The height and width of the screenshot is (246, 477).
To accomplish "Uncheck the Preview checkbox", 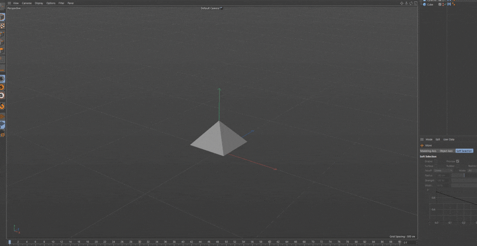I will point(458,161).
